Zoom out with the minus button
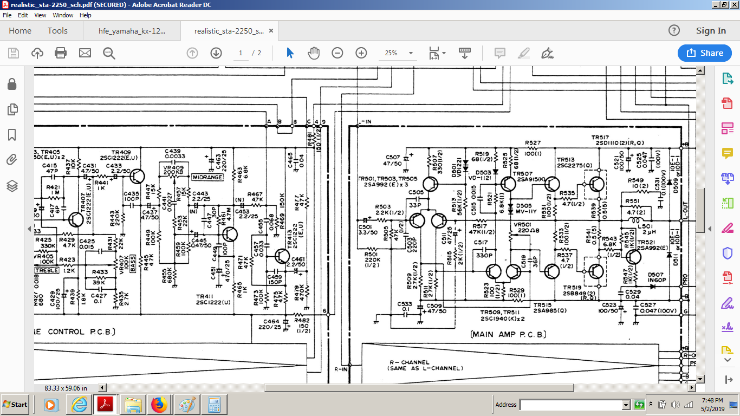This screenshot has height=416, width=740. pos(337,53)
